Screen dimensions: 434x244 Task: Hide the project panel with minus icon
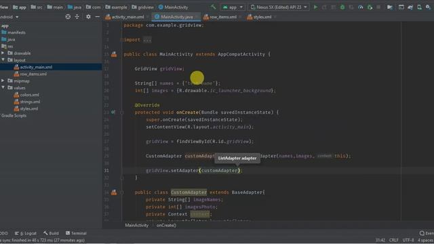97,17
